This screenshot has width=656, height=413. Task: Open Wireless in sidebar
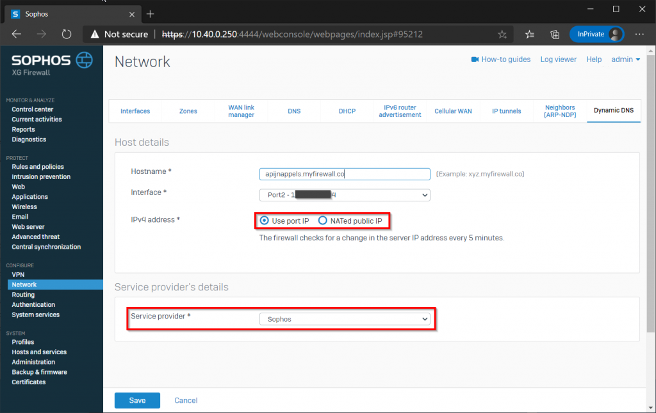point(24,207)
